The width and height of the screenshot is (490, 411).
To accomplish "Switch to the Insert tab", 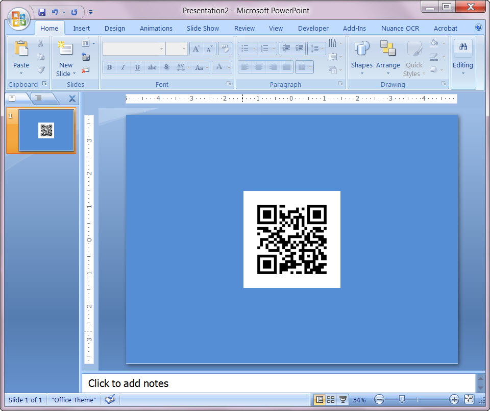I will [x=81, y=28].
